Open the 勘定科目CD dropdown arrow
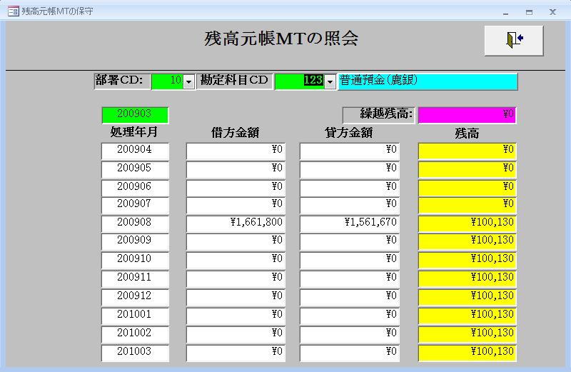 (330, 81)
